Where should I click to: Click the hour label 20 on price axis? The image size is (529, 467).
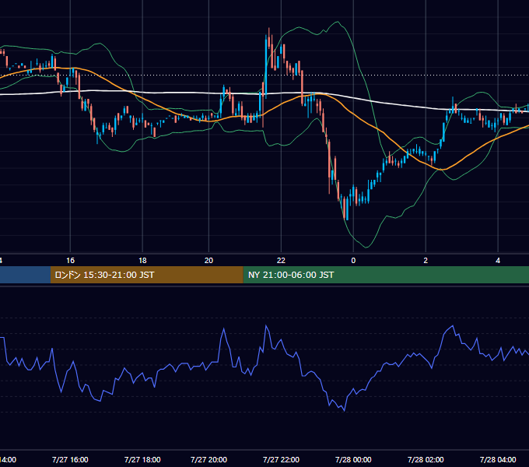point(208,261)
